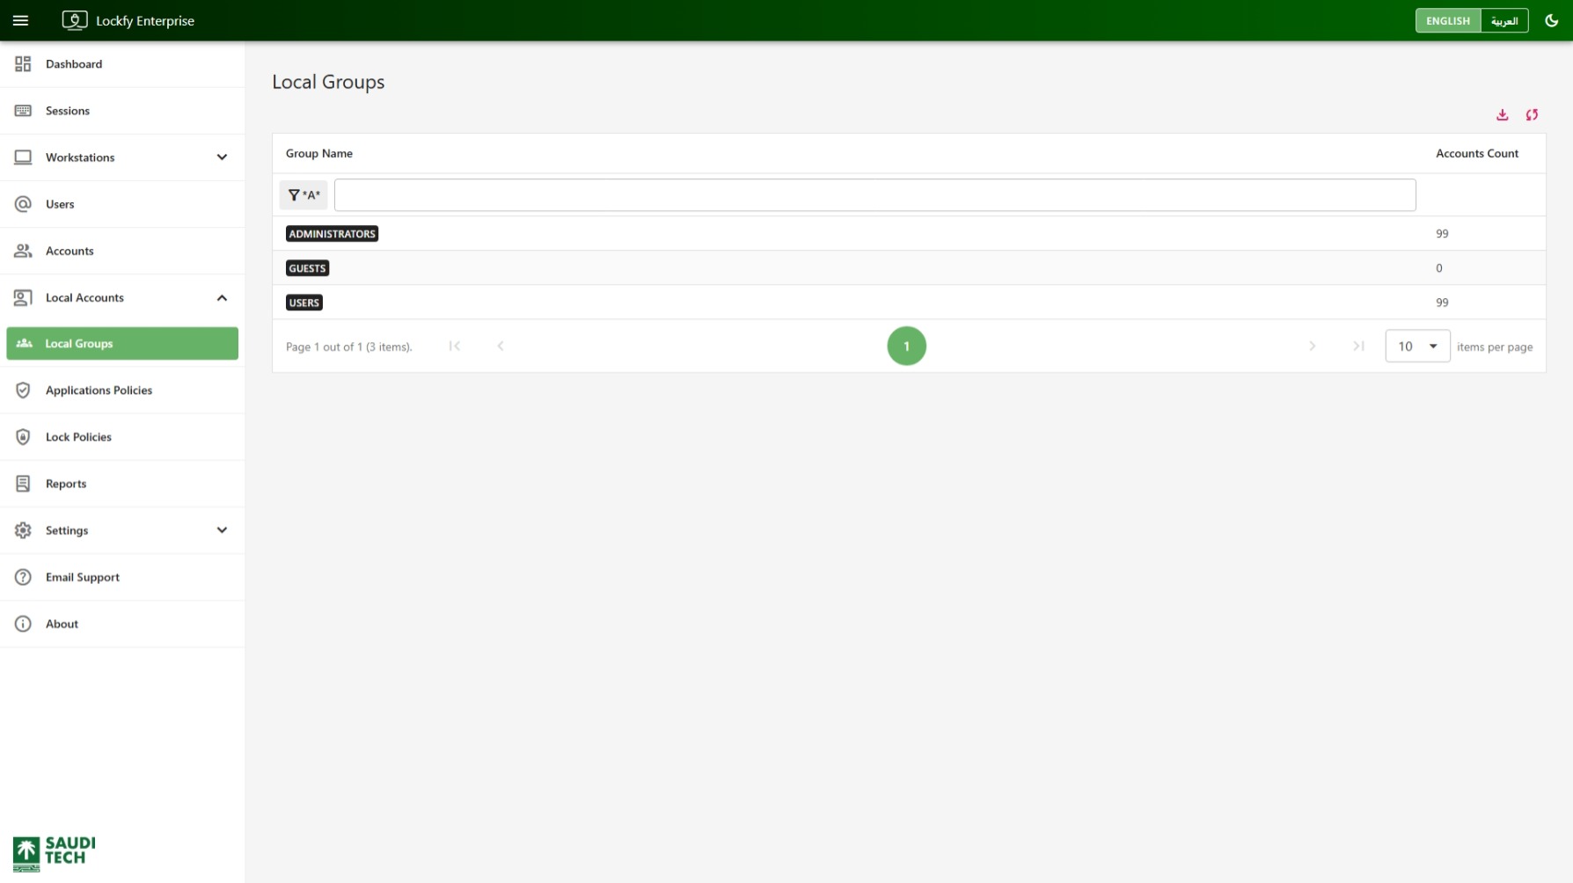Viewport: 1573px width, 883px height.
Task: Go to Accounts page
Action: [122, 251]
